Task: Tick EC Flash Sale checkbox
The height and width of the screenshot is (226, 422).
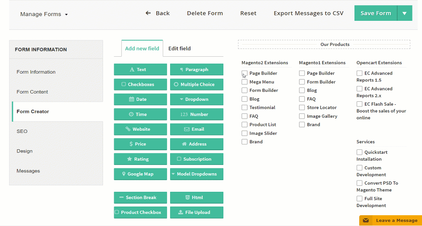Action: 360,104
